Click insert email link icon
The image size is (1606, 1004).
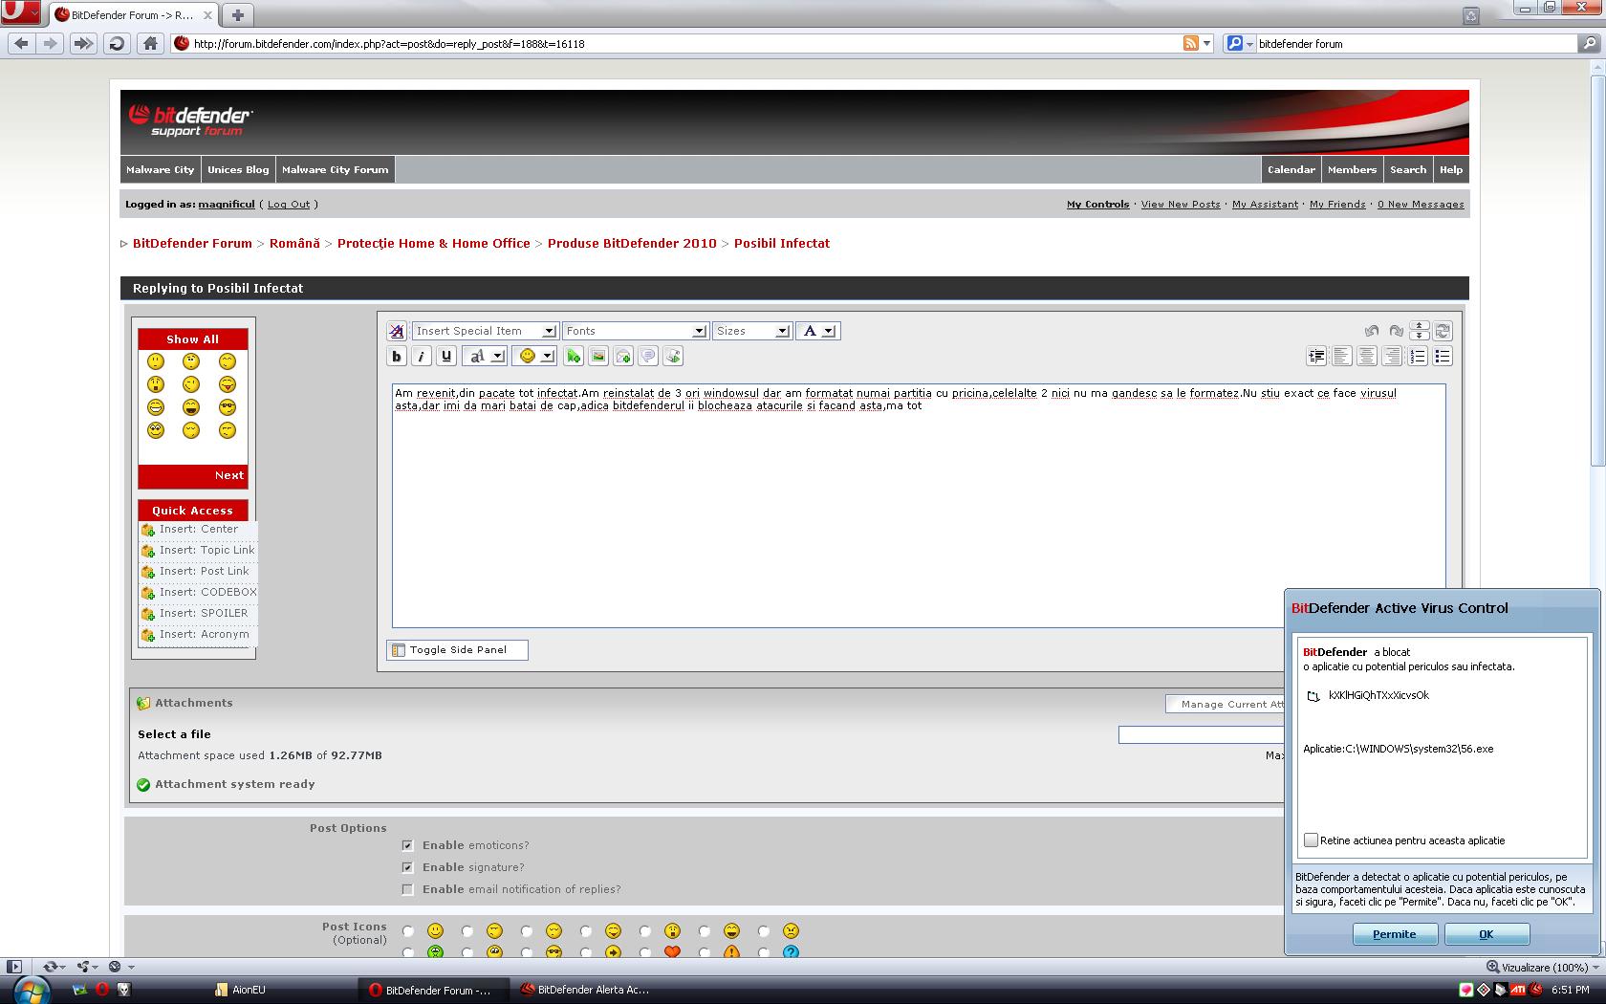coord(623,357)
